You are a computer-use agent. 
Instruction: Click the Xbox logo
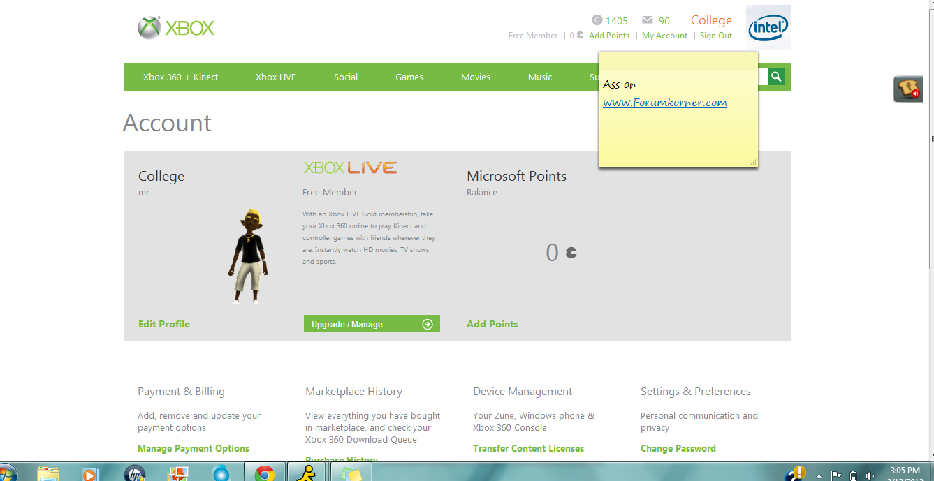(x=176, y=28)
